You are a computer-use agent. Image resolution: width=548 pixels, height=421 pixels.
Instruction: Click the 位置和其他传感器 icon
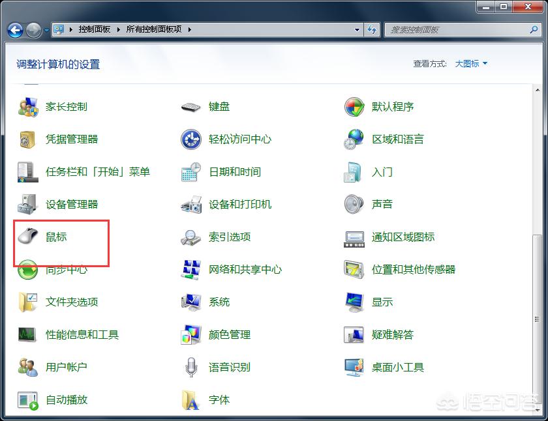(x=354, y=270)
